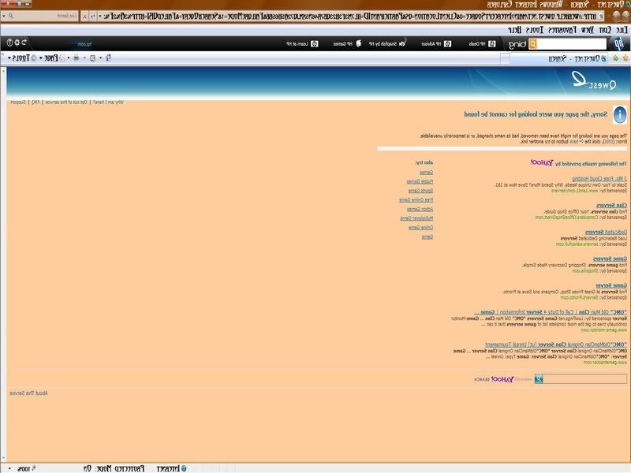Image resolution: width=631 pixels, height=473 pixels.
Task: Open the Favorites menu
Action: pyautogui.click(x=562, y=30)
